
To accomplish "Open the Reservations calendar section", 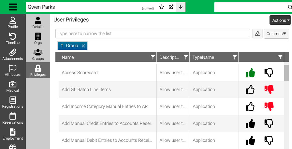I will [13, 118].
